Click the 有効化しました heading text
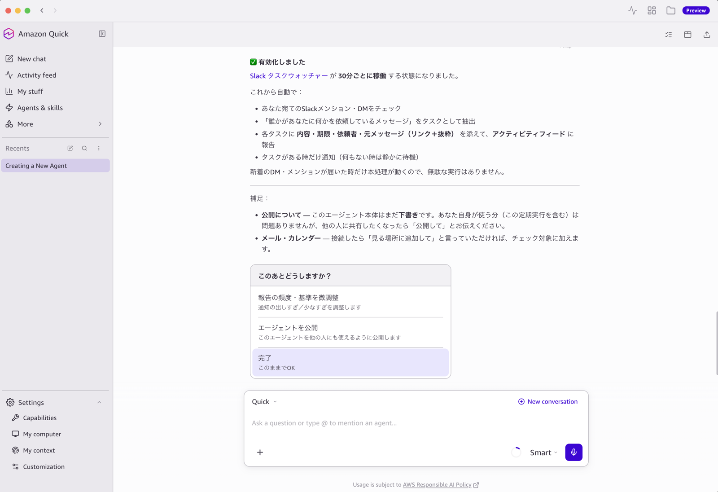718x492 pixels. 282,62
